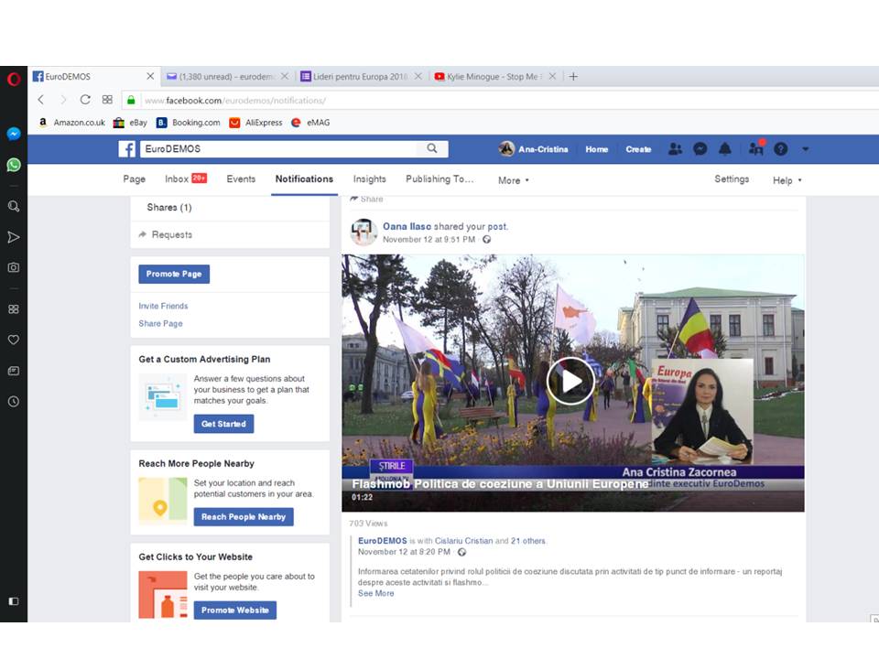The height and width of the screenshot is (659, 879).
Task: Open history clock icon in sidebar
Action: click(x=14, y=402)
